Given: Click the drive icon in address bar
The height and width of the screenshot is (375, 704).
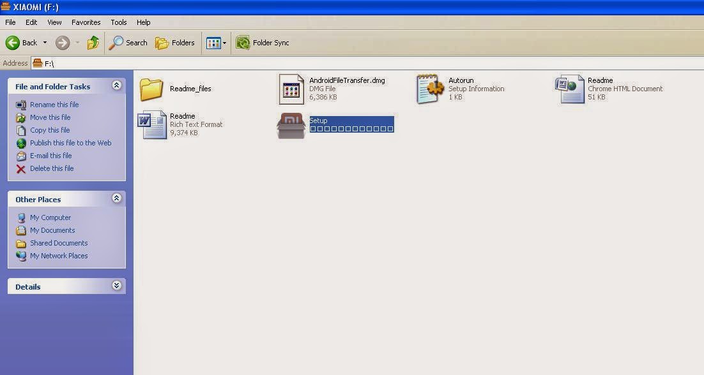Looking at the screenshot, I should 38,63.
